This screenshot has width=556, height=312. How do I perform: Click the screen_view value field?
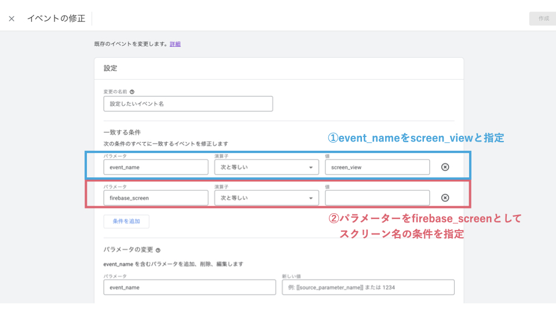pos(377,167)
